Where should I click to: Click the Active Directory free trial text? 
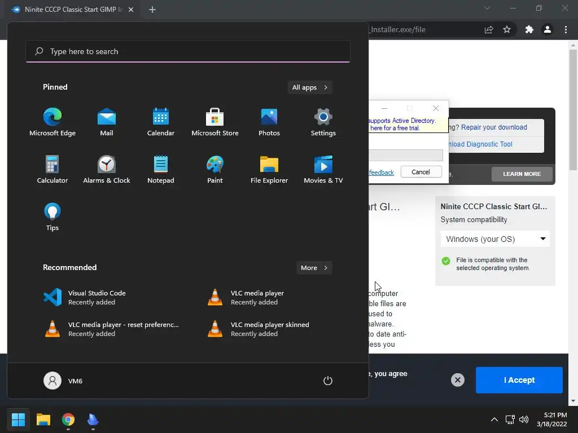click(402, 125)
